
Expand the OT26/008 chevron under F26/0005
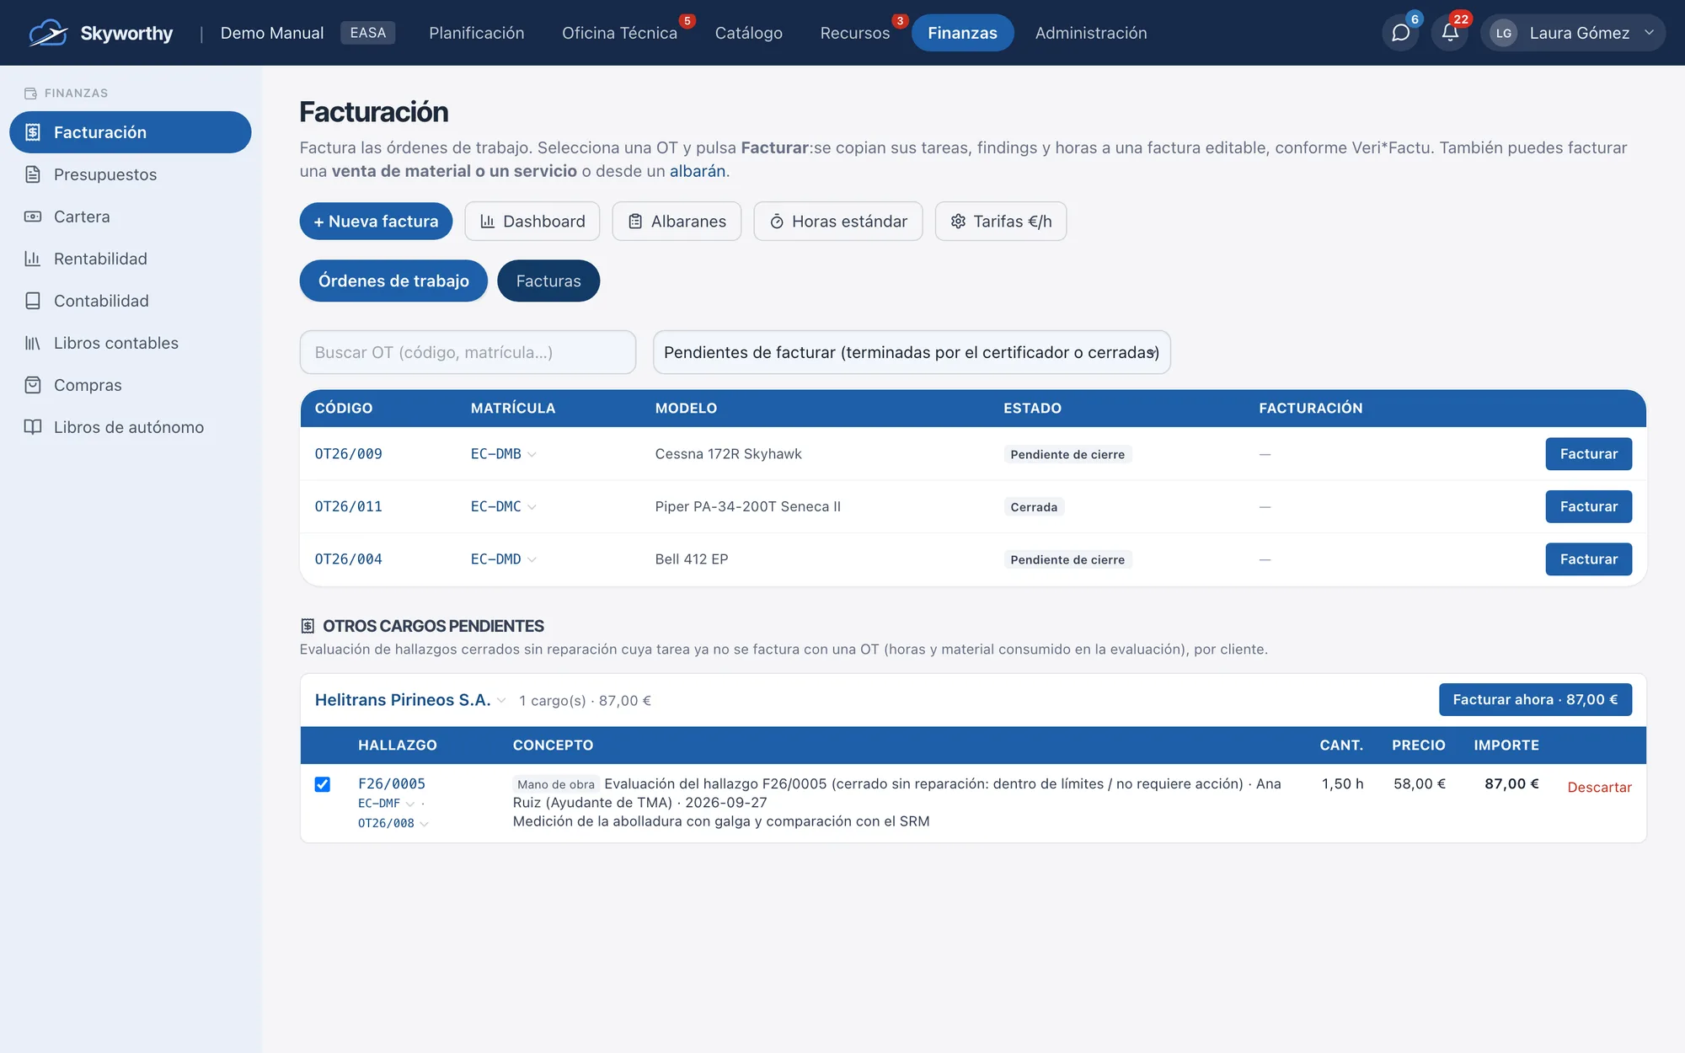click(424, 824)
